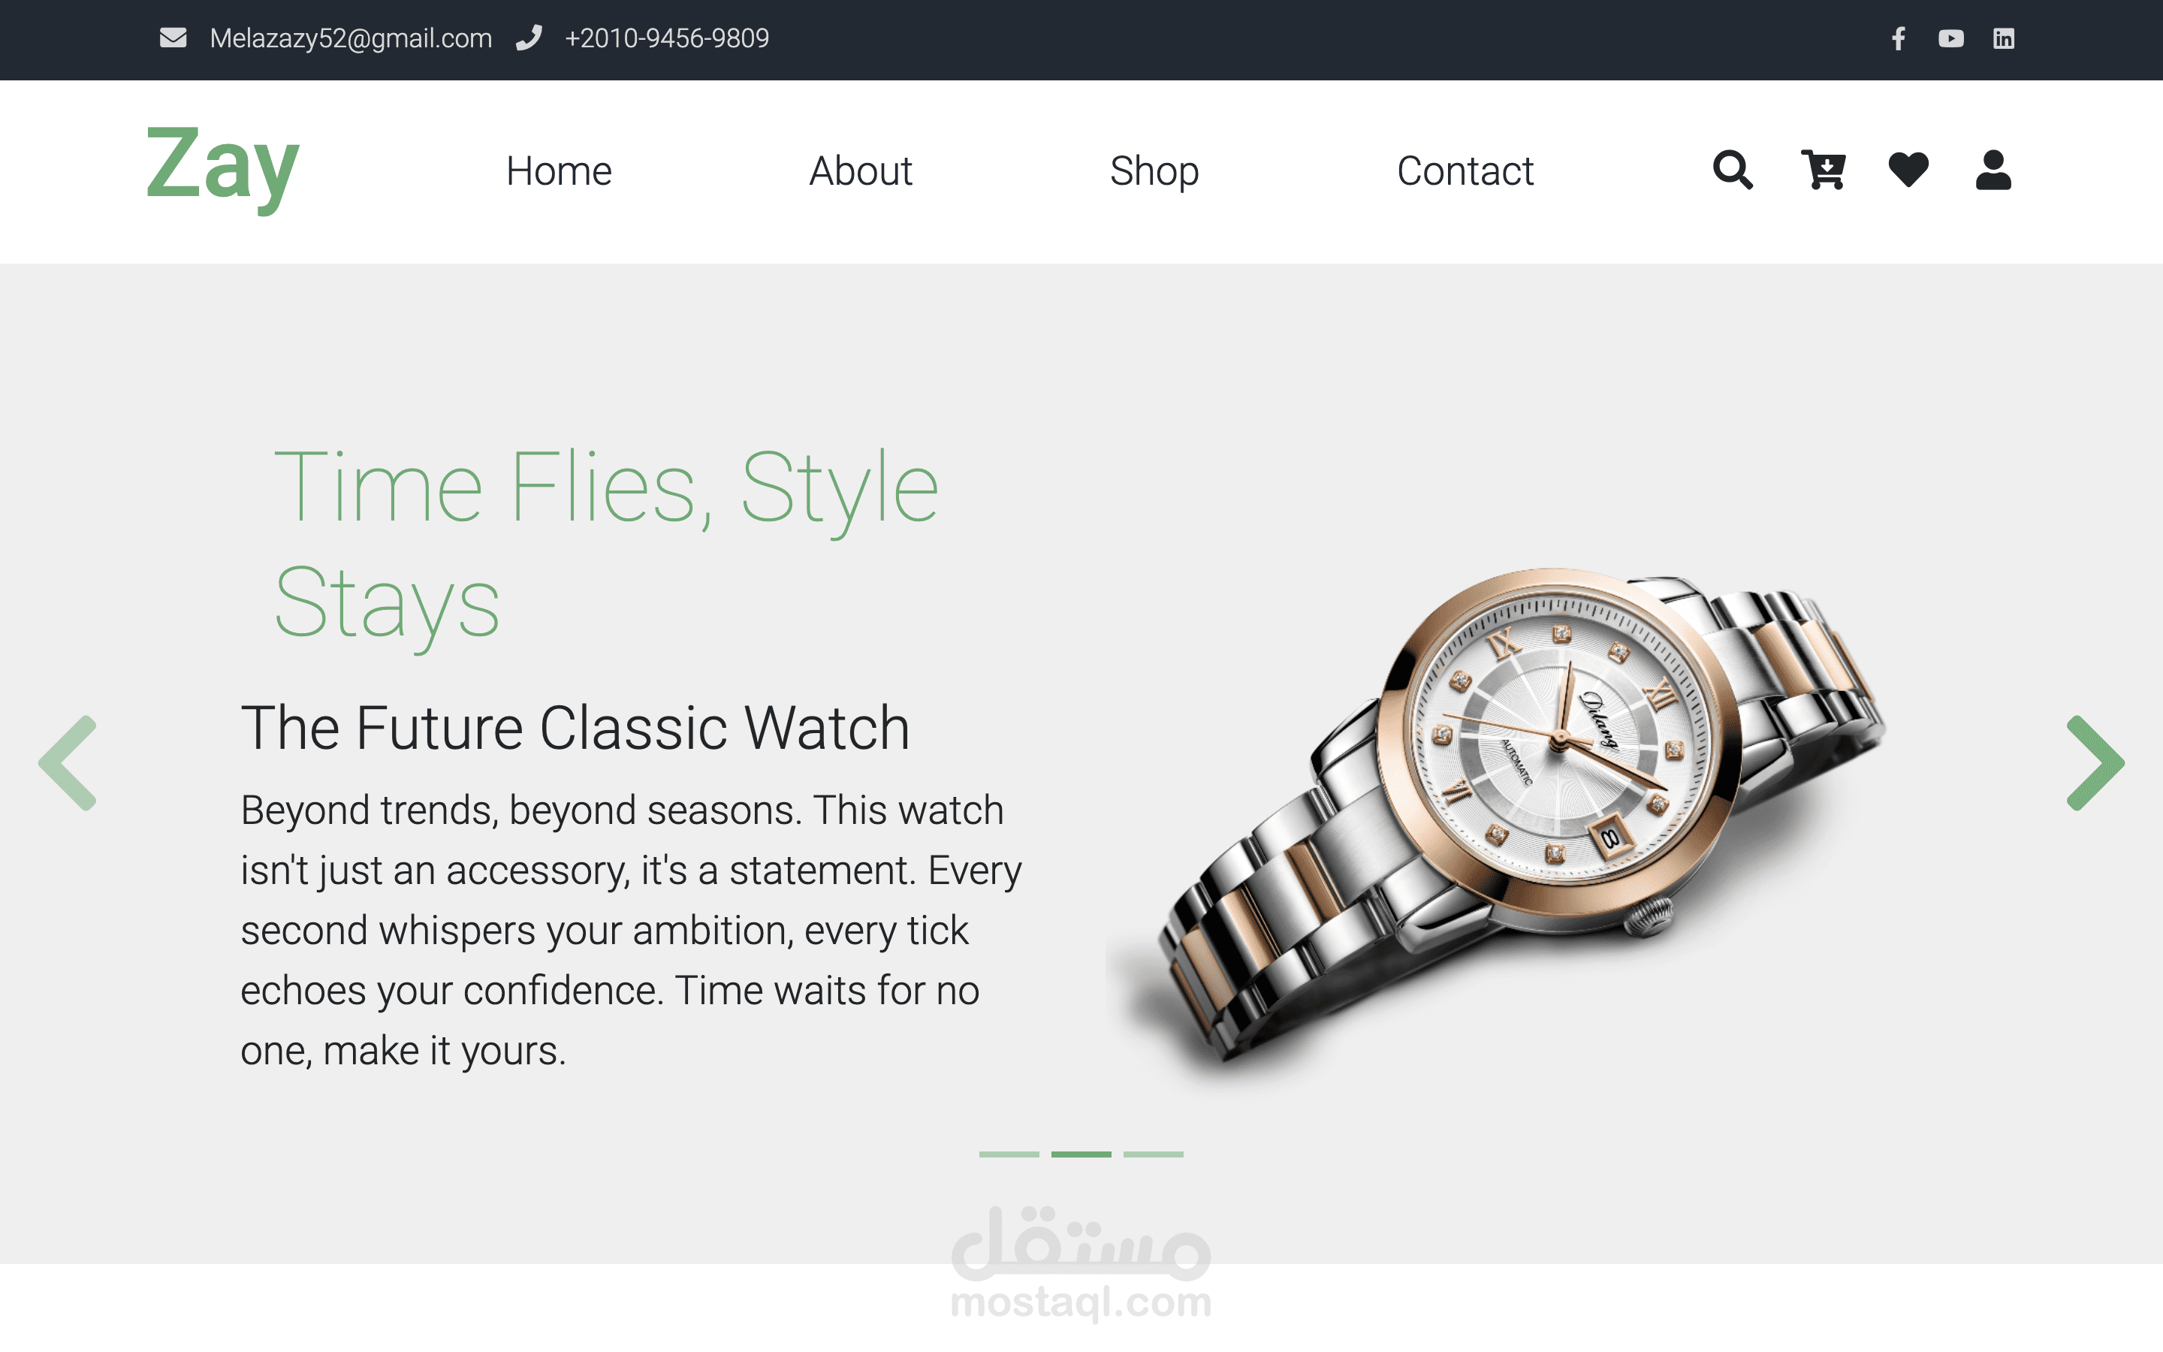Click the Zay logo
This screenshot has width=2163, height=1352.
click(x=222, y=168)
